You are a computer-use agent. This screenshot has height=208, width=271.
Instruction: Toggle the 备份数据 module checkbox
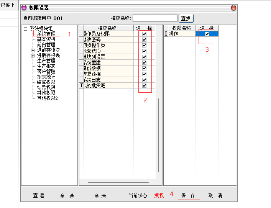tap(145, 68)
